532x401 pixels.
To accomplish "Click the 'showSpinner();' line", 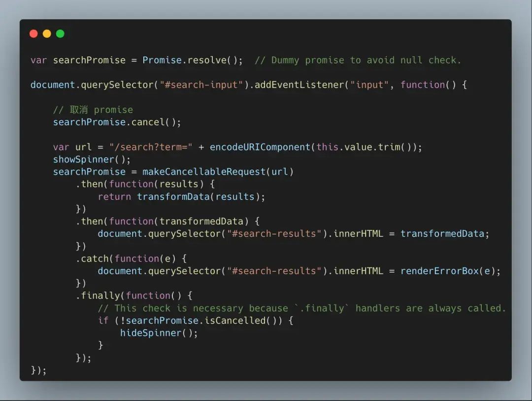I will [x=92, y=159].
